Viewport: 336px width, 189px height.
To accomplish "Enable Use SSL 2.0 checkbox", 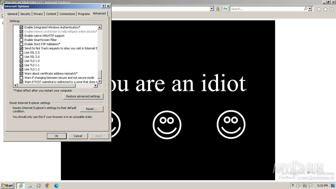I will [x=22, y=52].
